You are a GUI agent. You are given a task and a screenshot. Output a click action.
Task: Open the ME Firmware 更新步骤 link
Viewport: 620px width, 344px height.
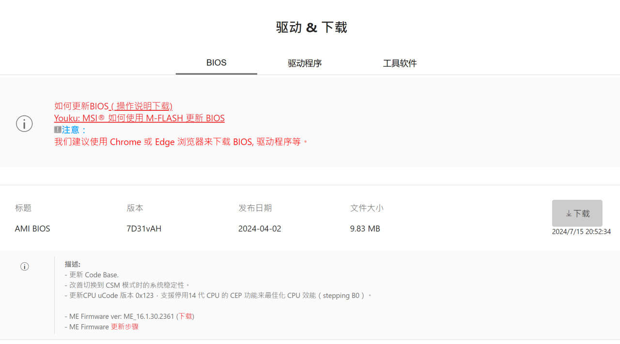click(125, 327)
